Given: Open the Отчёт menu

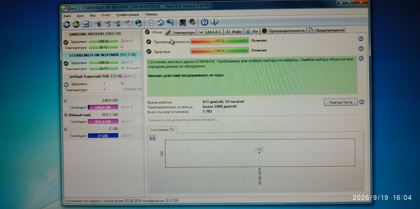Looking at the screenshot, I should 106,15.
